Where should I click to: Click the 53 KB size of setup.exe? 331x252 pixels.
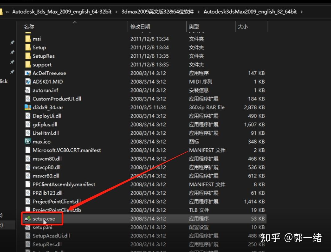(258, 219)
